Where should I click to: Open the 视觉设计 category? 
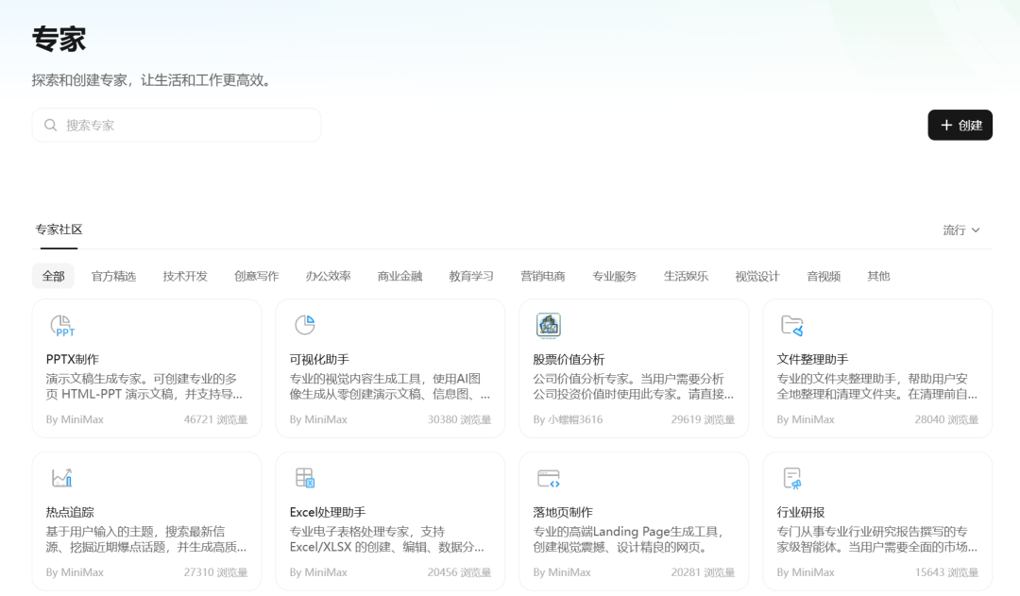pos(756,276)
